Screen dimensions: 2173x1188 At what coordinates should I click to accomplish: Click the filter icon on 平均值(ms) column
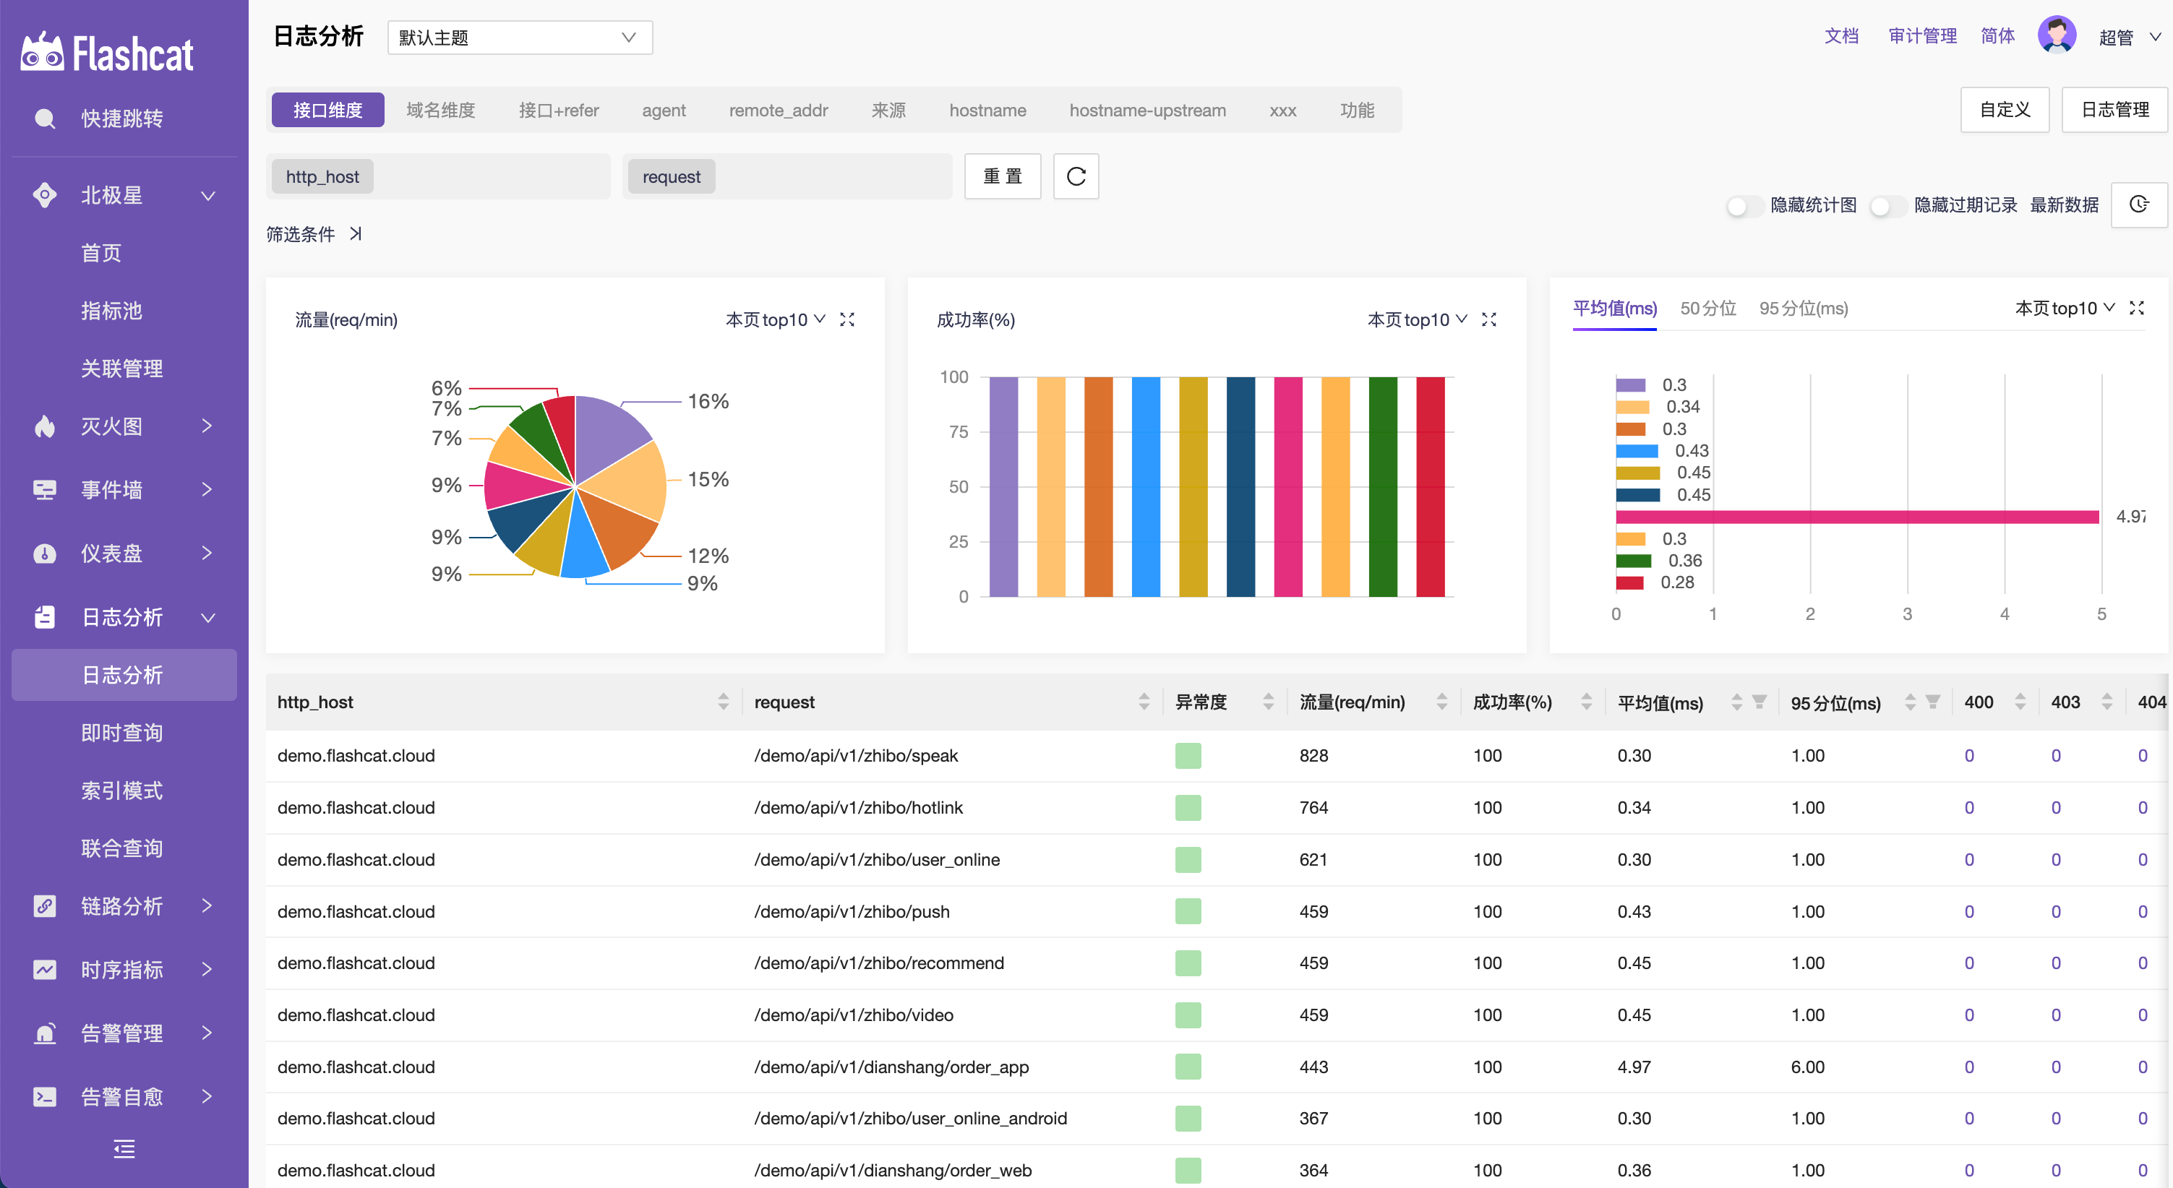[x=1759, y=702]
